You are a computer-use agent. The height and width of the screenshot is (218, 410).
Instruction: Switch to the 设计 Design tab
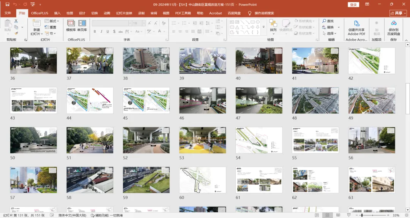(82, 13)
